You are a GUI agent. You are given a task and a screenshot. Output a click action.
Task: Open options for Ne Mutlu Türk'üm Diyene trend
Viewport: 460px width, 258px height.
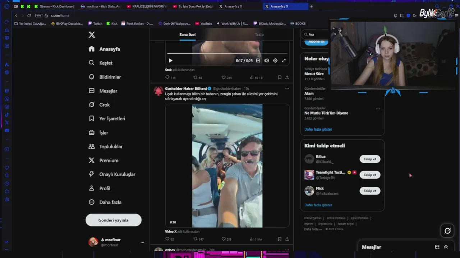click(378, 109)
